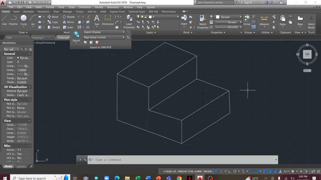Screen dimensions: 321x180
Task: Click the WCS label under ViewCube
Action: (x=307, y=70)
